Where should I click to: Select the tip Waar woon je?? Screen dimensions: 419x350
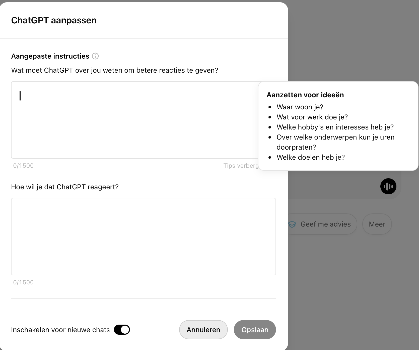click(x=300, y=107)
